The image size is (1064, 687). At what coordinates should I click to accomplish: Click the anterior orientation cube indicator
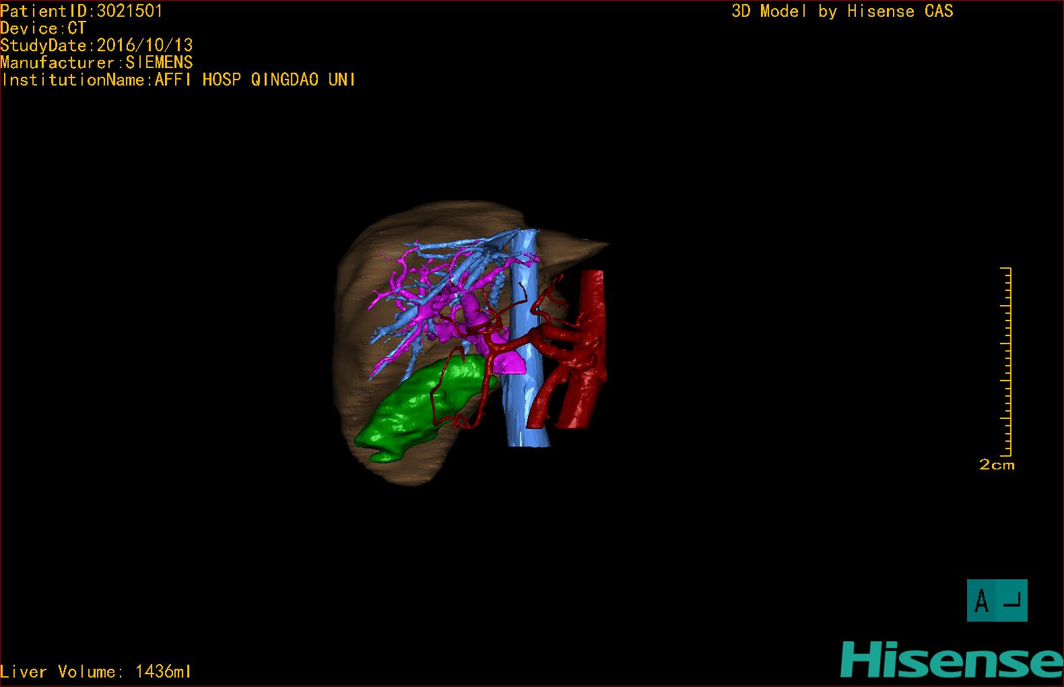997,600
